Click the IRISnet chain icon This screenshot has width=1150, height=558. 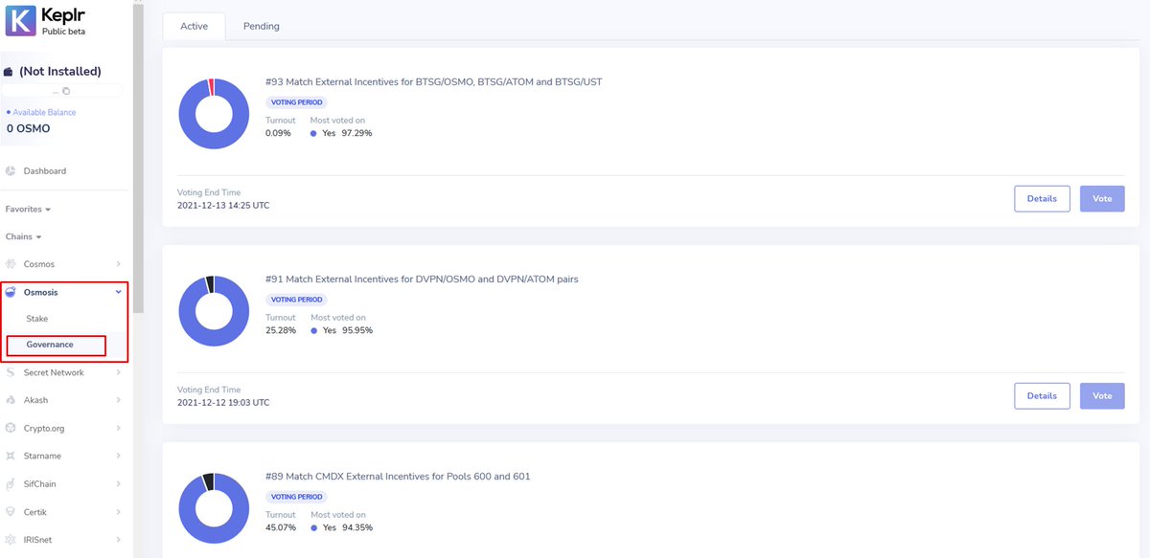point(11,540)
